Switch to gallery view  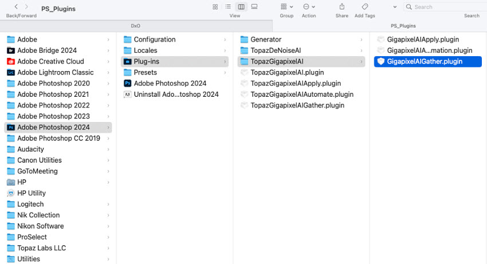pos(254,7)
